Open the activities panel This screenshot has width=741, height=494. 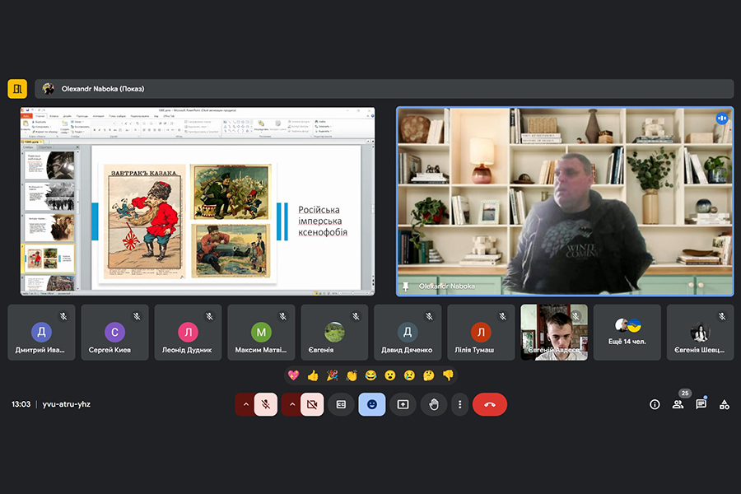pyautogui.click(x=725, y=404)
